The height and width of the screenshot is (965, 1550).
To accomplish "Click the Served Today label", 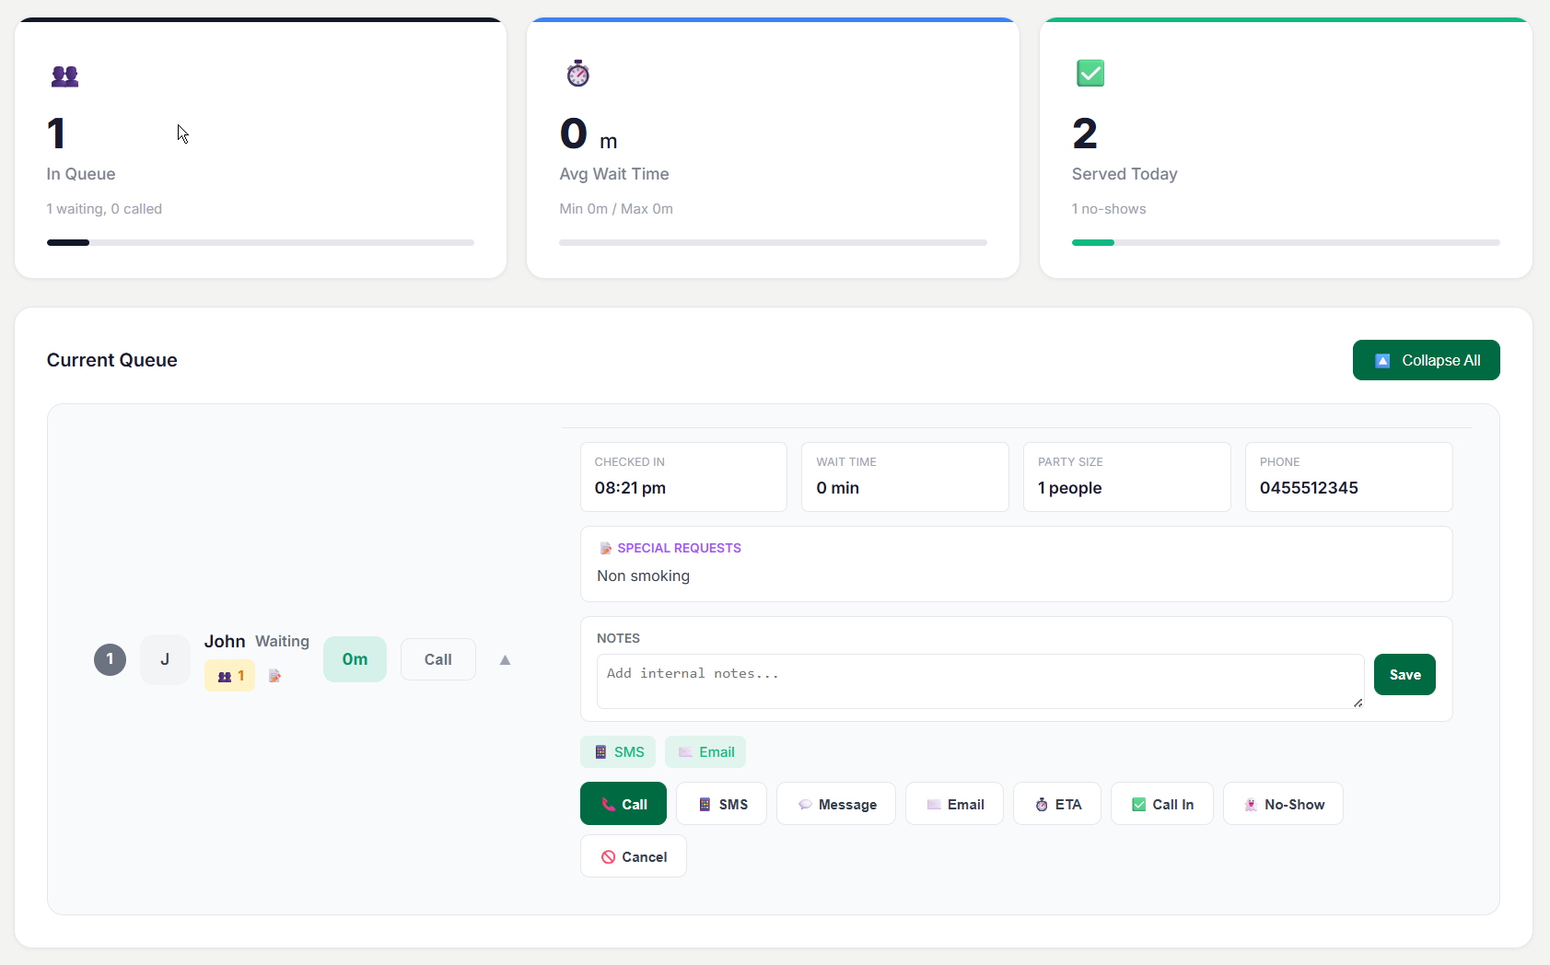I will click(x=1125, y=174).
